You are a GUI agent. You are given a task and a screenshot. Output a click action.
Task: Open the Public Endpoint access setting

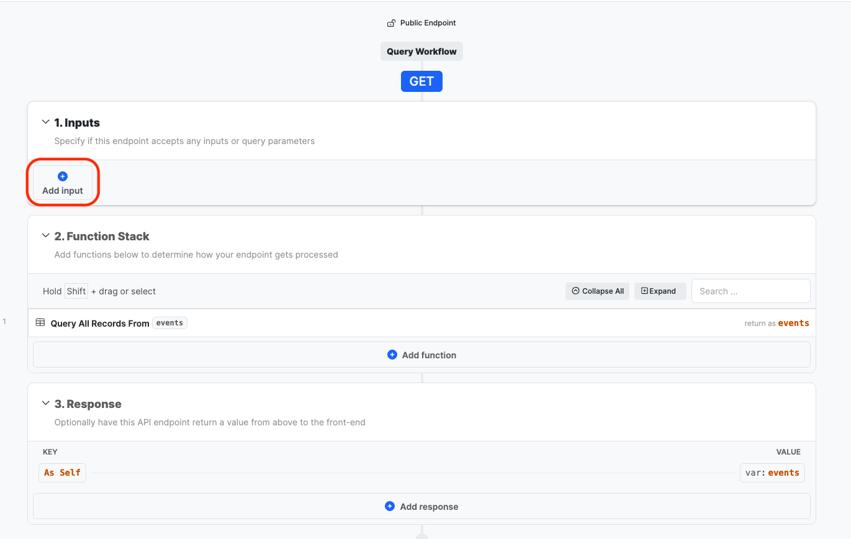(428, 23)
